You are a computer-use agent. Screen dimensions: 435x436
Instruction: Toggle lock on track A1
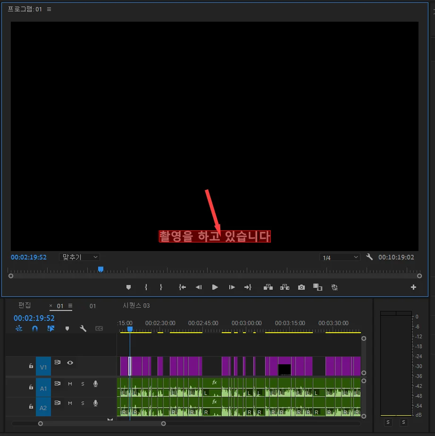click(x=31, y=387)
